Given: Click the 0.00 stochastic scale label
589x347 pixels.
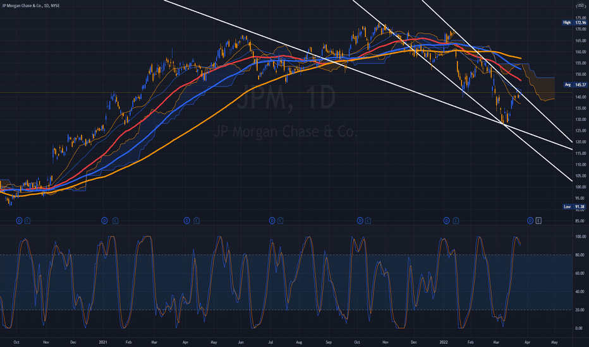Looking at the screenshot, I should pos(579,328).
